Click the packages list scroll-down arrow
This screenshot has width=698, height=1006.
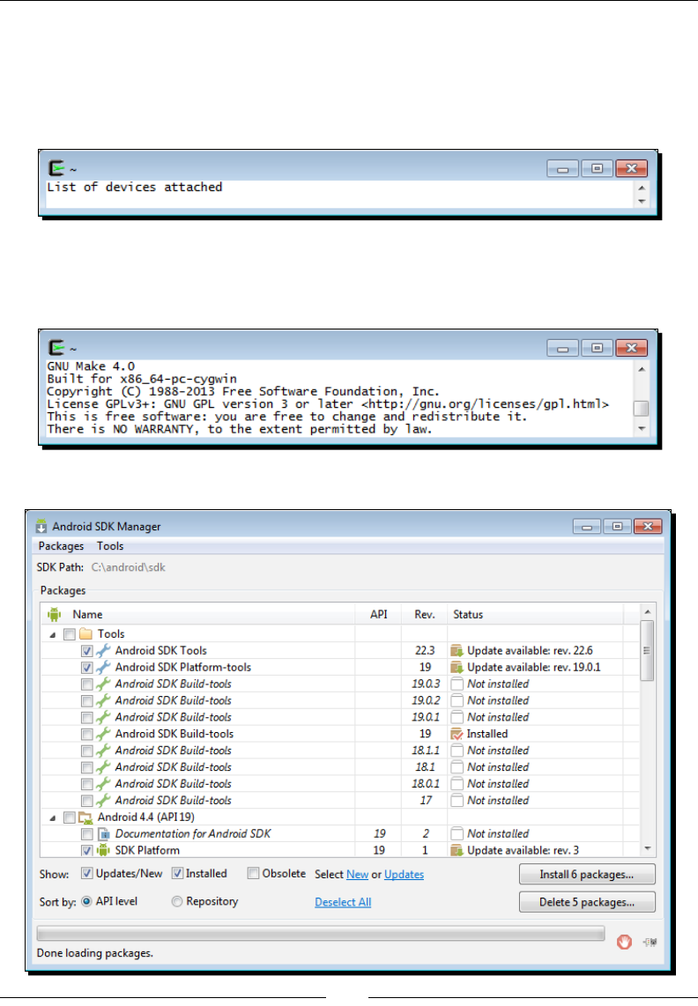click(647, 849)
